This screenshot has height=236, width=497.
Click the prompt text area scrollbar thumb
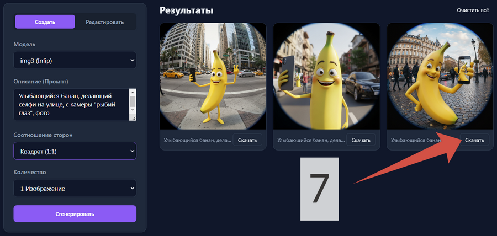coord(133,101)
